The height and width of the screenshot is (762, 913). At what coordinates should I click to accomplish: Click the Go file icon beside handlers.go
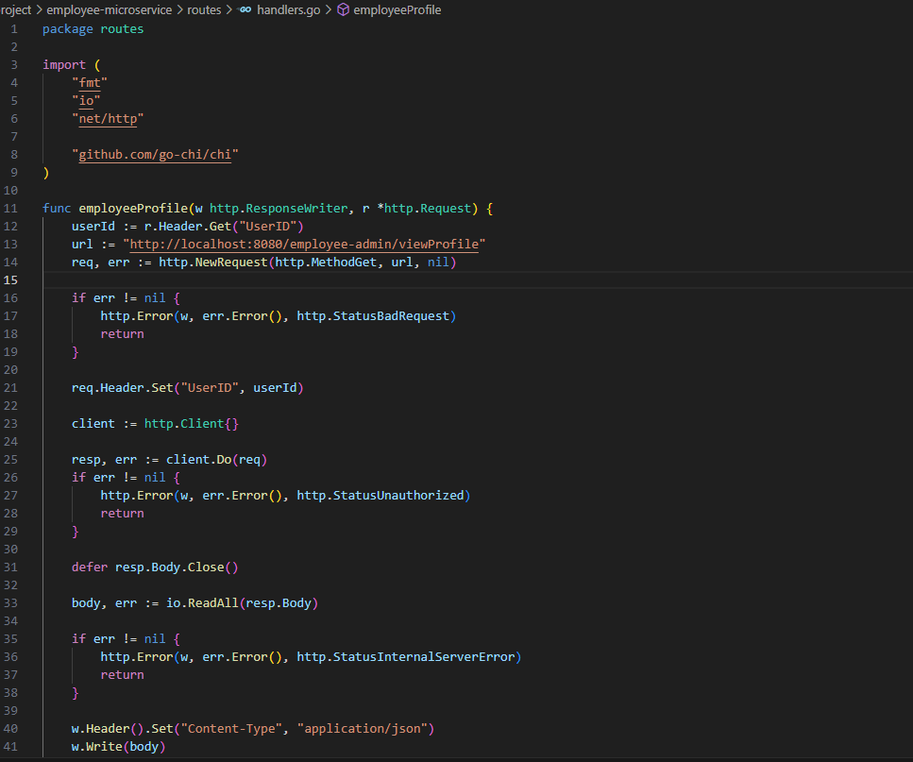click(245, 9)
